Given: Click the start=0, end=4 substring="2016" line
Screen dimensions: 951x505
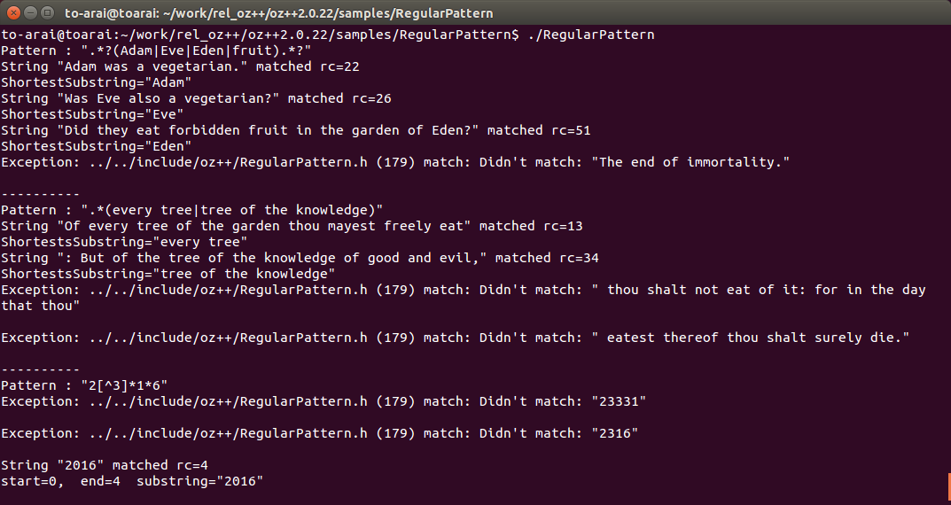Looking at the screenshot, I should tap(132, 481).
